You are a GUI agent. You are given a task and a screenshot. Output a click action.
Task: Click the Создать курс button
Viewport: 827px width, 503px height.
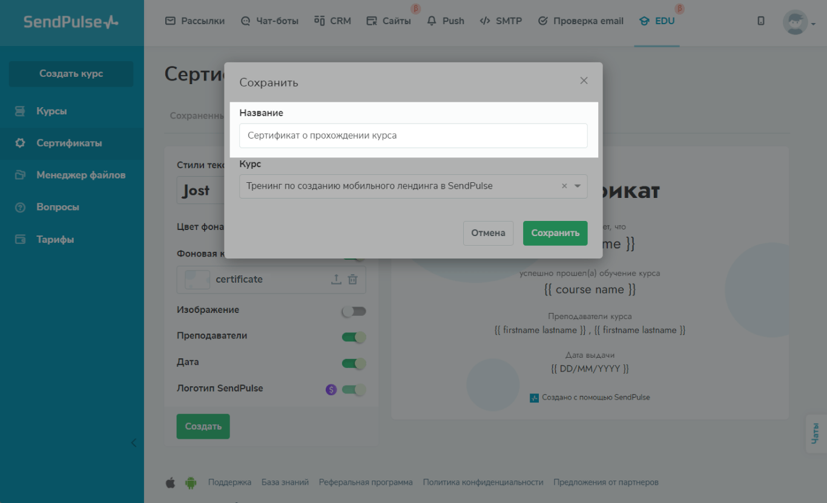coord(71,74)
